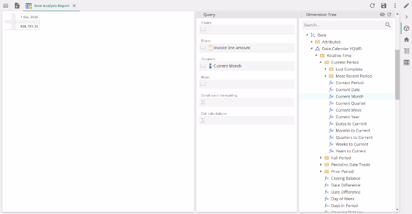The height and width of the screenshot is (214, 412).
Task: Open the hamburger main menu
Action: coord(5,6)
